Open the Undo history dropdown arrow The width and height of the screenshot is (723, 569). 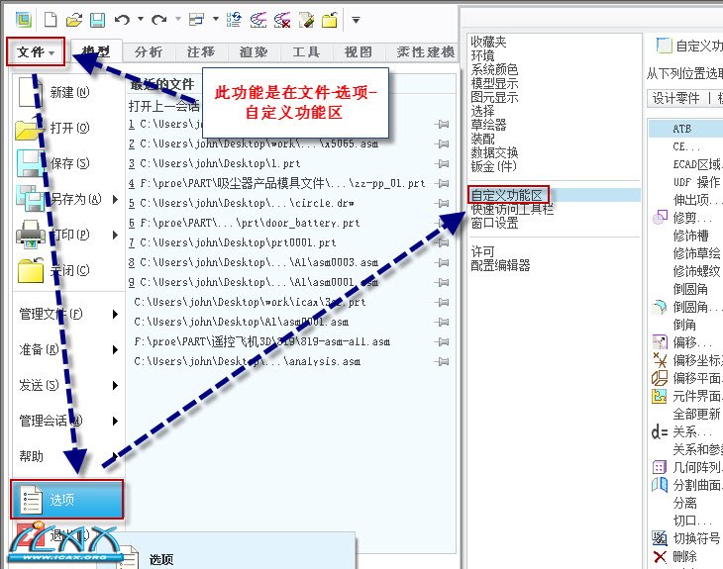pos(141,20)
